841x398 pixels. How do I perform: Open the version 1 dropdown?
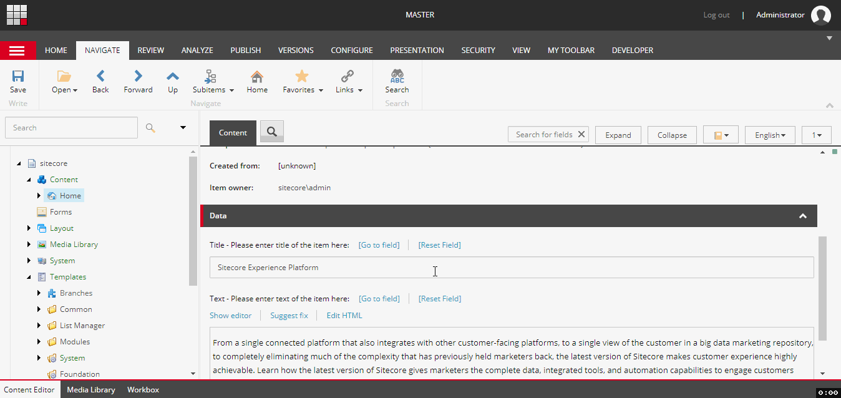coord(817,135)
